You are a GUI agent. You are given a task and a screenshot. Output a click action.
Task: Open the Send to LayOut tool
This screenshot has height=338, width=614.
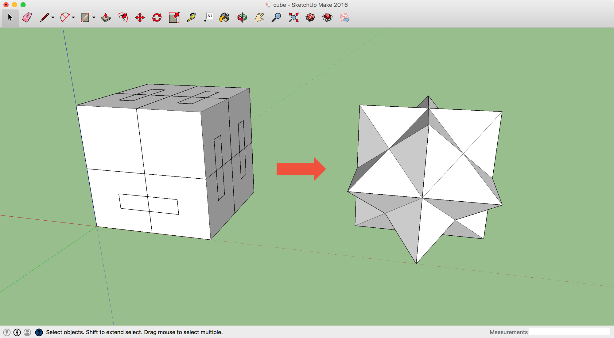[344, 18]
